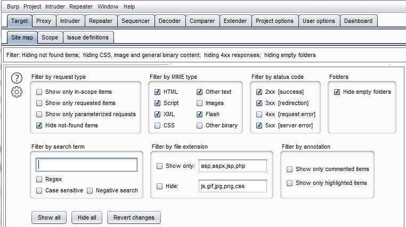The image size is (406, 227).
Task: Open the filter settings gear icon
Action: click(17, 92)
